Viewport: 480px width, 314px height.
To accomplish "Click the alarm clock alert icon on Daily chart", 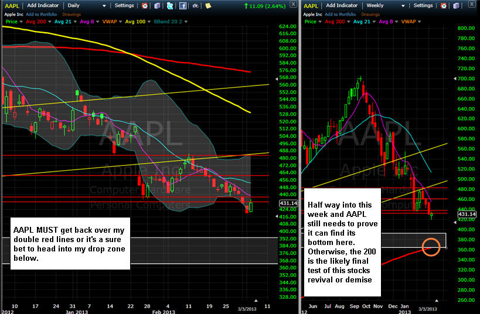I will coord(145,5).
